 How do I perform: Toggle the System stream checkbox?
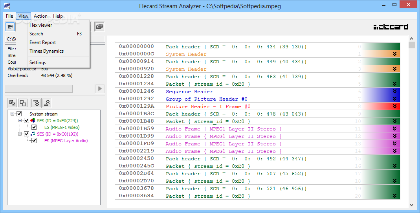coord(19,114)
